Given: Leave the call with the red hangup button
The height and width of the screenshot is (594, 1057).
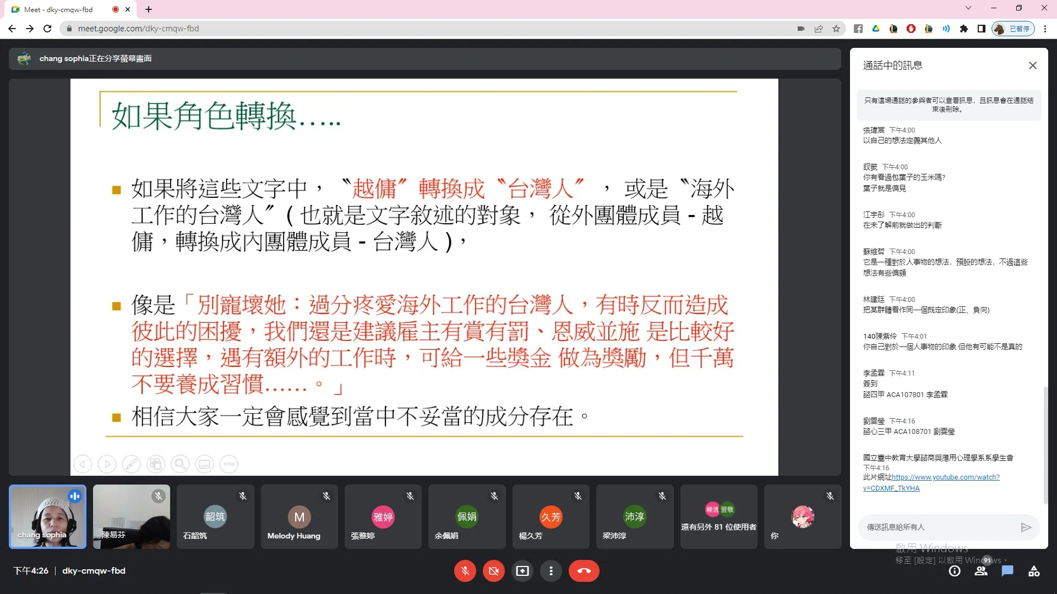Looking at the screenshot, I should (x=584, y=571).
